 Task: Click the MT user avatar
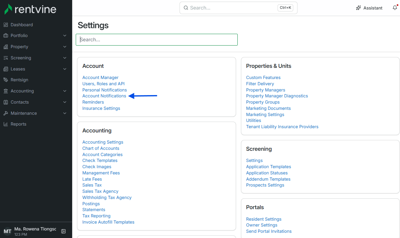(7, 231)
